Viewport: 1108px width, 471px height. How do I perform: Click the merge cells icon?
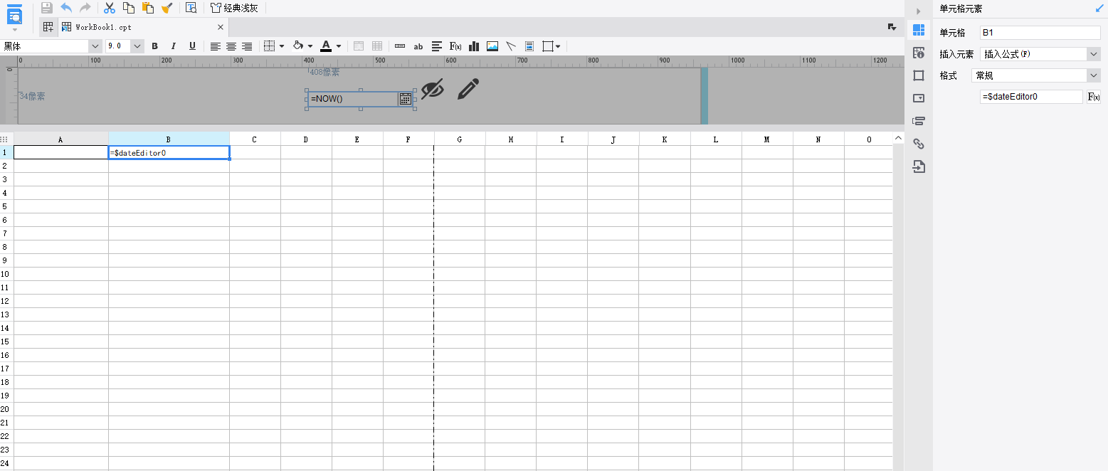[359, 46]
